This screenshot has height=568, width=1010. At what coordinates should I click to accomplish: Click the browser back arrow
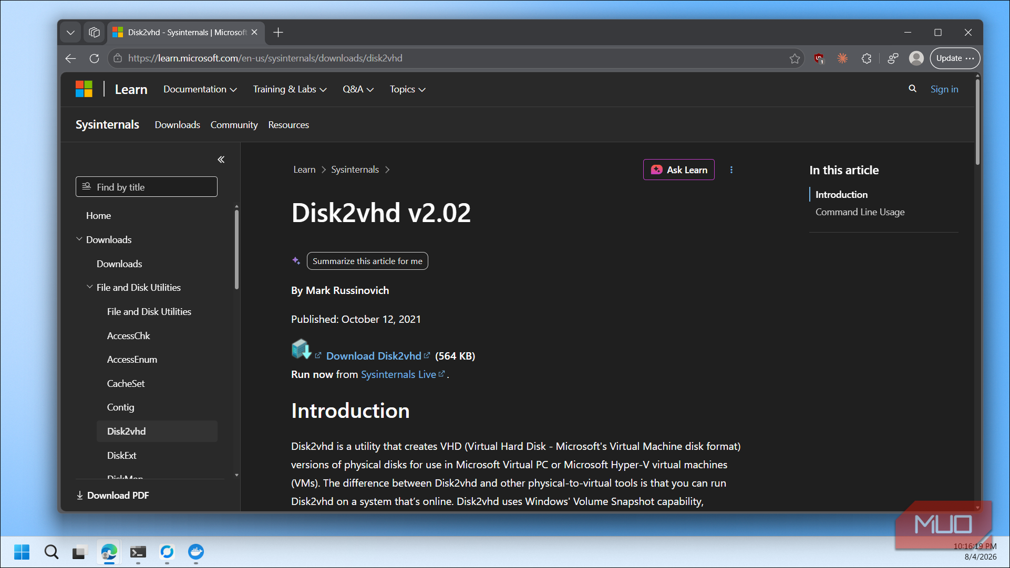(x=71, y=58)
